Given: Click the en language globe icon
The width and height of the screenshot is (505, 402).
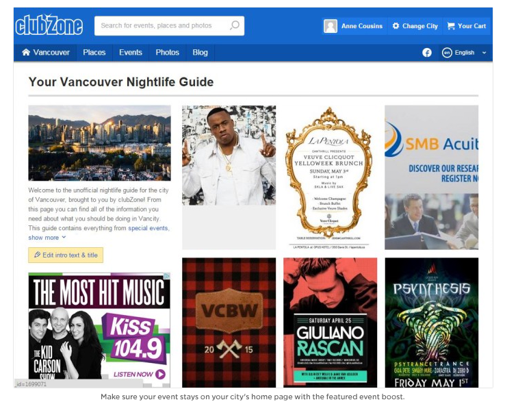Looking at the screenshot, I should [x=447, y=53].
